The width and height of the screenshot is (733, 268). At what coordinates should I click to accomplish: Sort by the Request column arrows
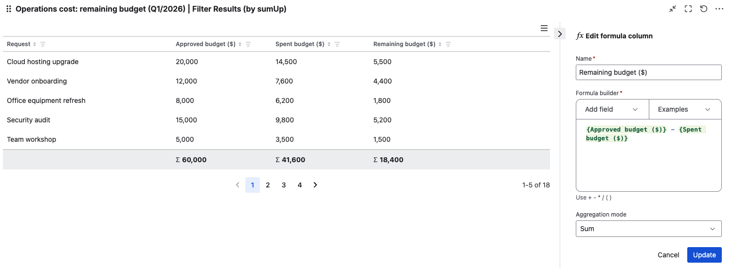tap(35, 44)
